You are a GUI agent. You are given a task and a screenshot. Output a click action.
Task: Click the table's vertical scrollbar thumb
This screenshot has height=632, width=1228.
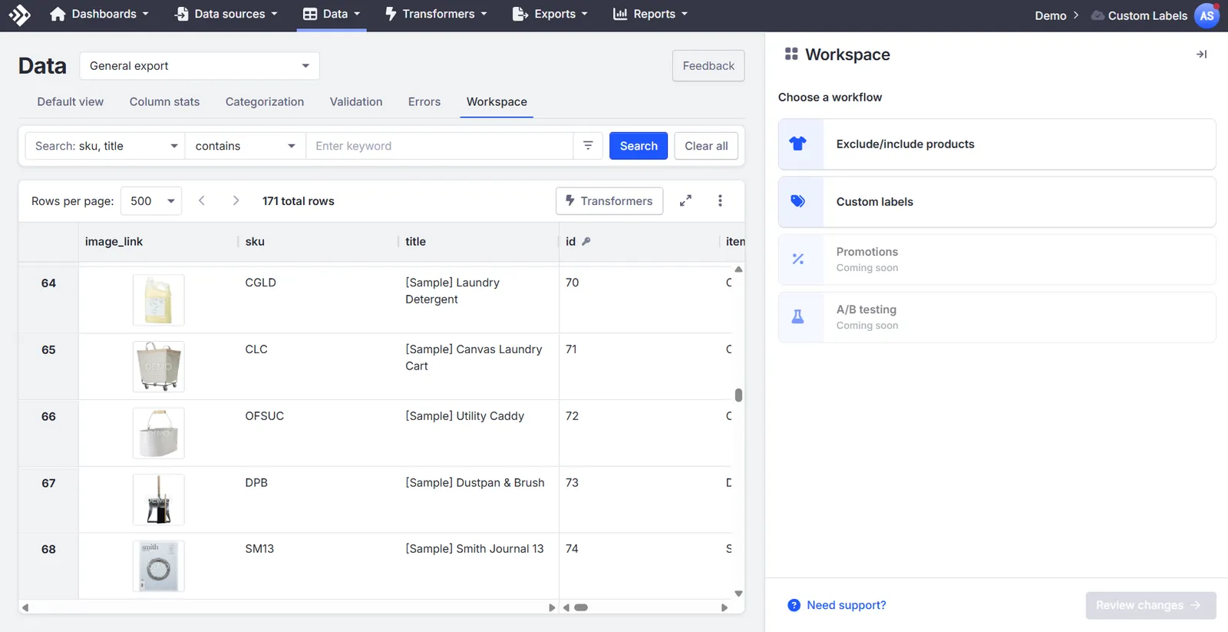738,395
